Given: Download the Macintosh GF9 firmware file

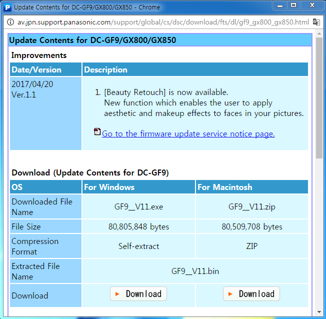Looking at the screenshot, I should (x=251, y=294).
